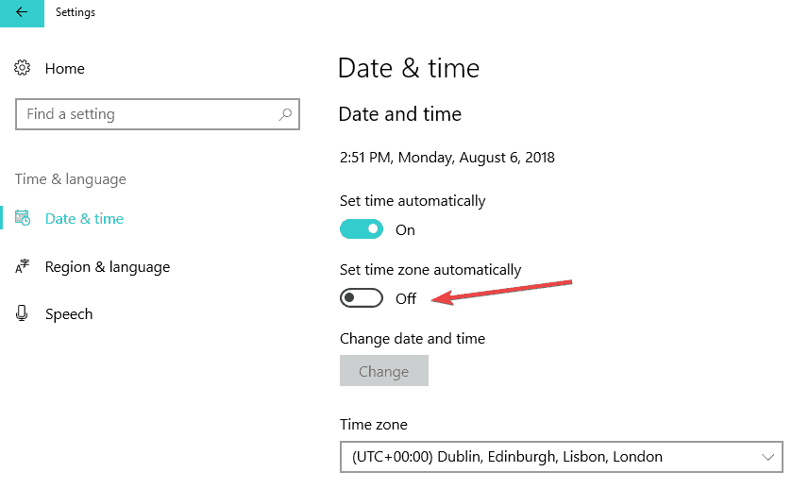Click the Date & time calendar icon
Screen dimensions: 792x489
[x=23, y=218]
